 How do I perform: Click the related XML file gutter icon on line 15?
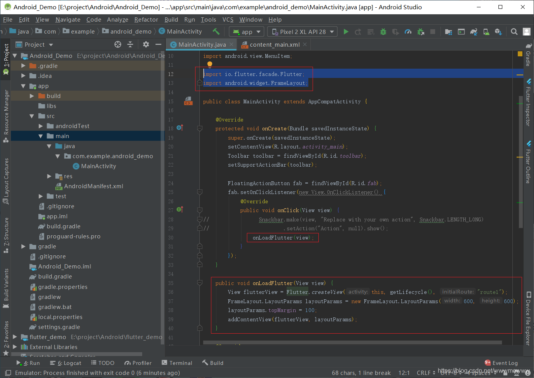[188, 101]
